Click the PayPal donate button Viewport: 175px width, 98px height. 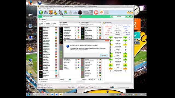(130, 12)
